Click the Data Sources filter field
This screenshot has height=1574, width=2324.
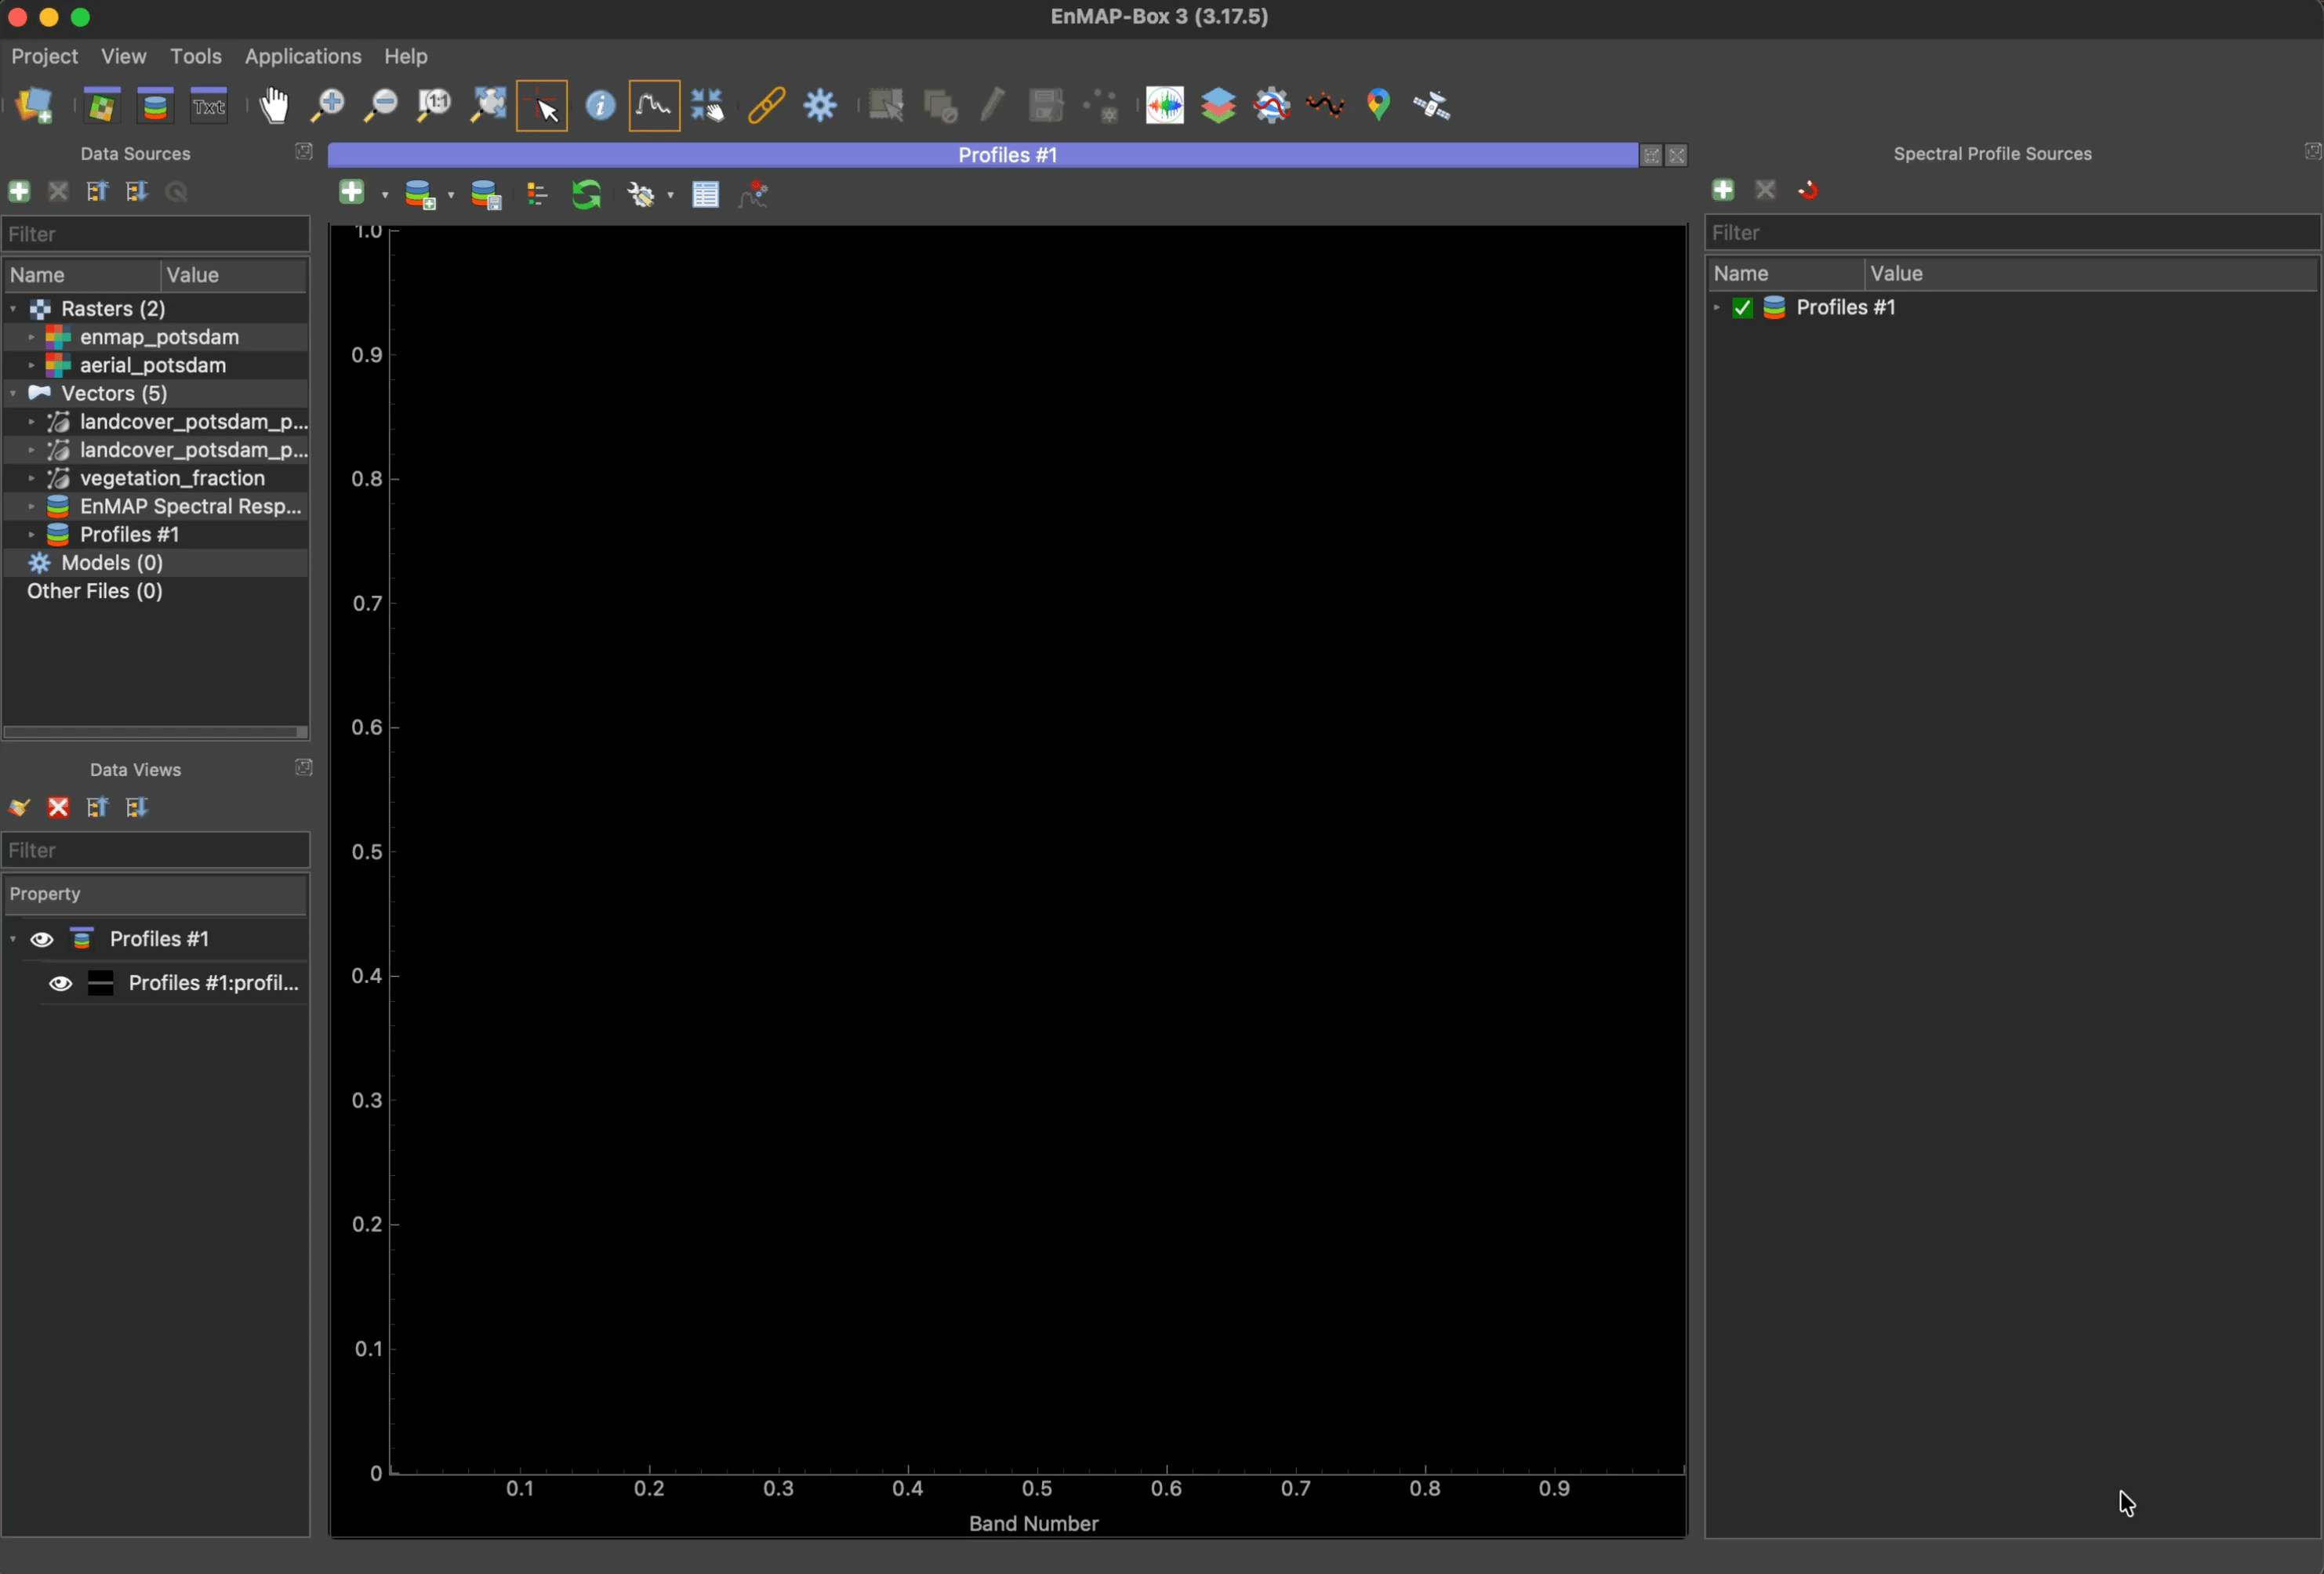(x=156, y=234)
